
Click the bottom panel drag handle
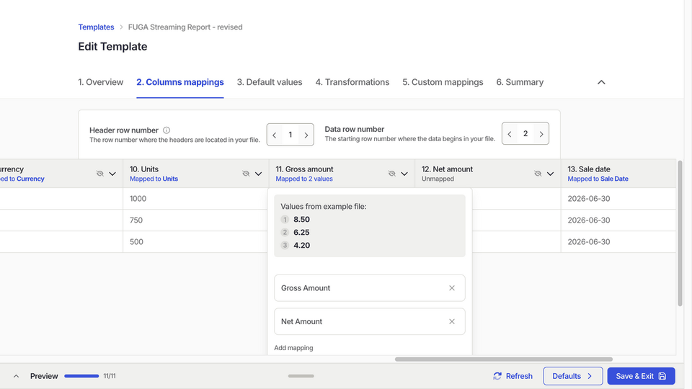[301, 376]
